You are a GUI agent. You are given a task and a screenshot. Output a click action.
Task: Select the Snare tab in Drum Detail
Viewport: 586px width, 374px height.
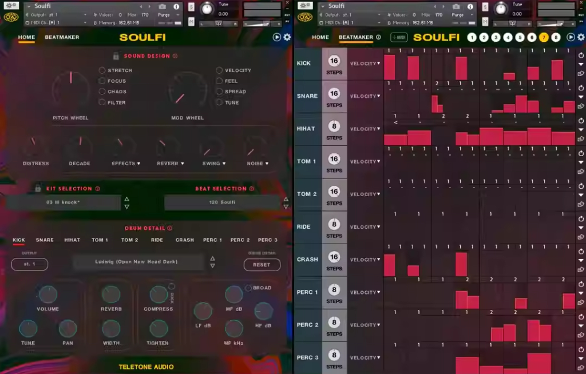[45, 240]
